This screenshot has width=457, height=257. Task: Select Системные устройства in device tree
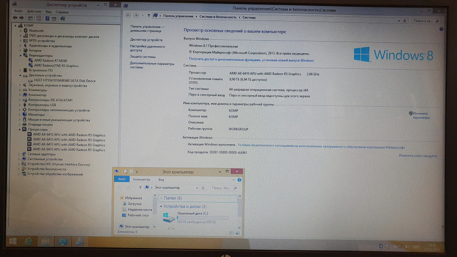pos(45,159)
